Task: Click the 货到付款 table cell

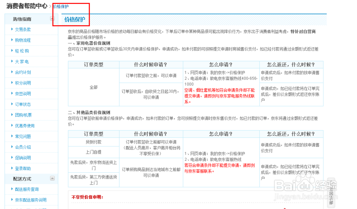Action: tap(94, 142)
